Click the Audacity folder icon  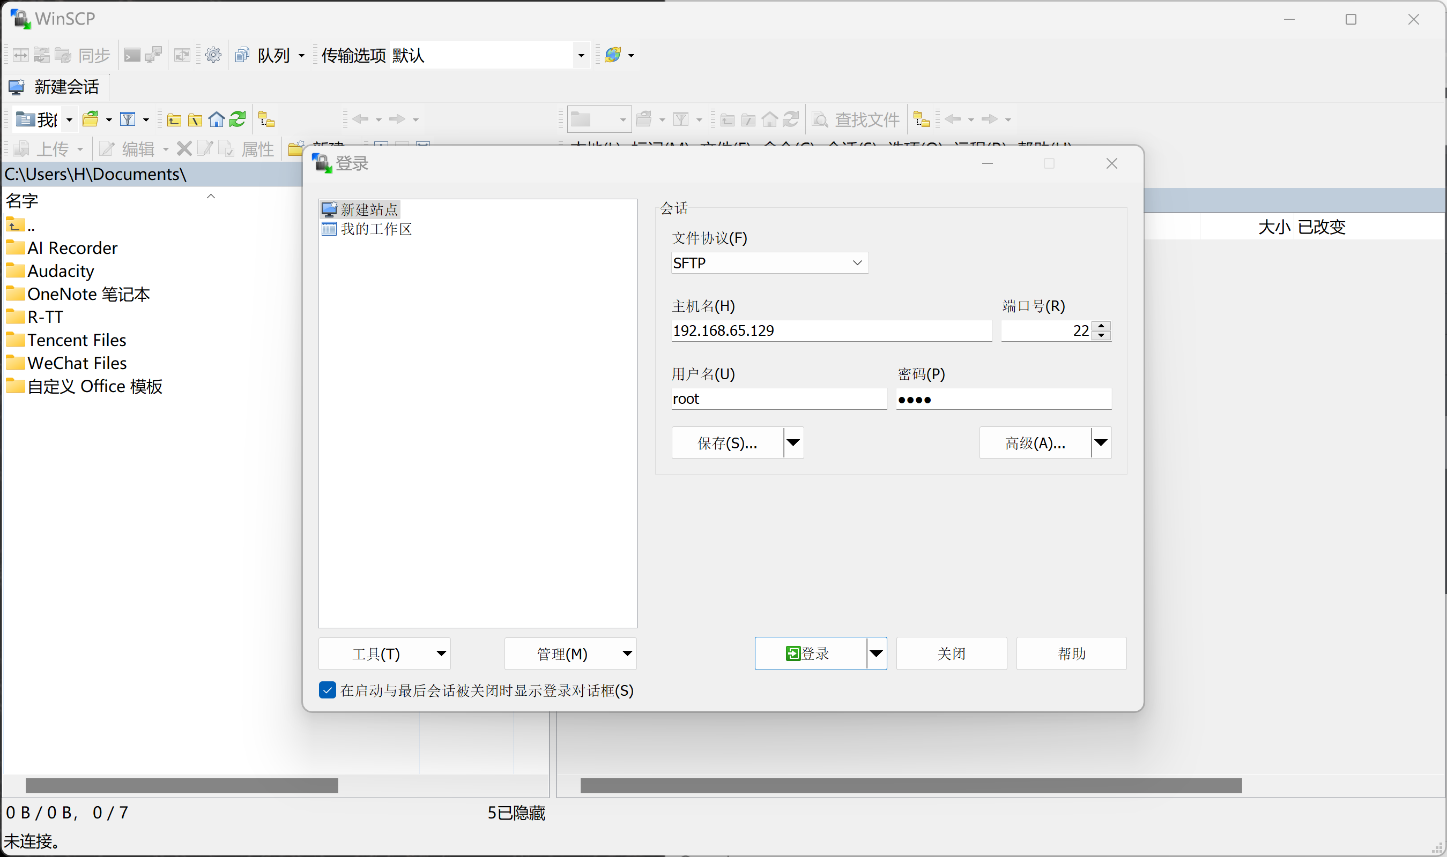(x=15, y=270)
